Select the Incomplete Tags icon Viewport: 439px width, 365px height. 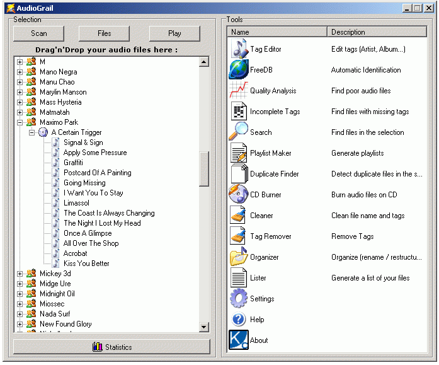239,111
